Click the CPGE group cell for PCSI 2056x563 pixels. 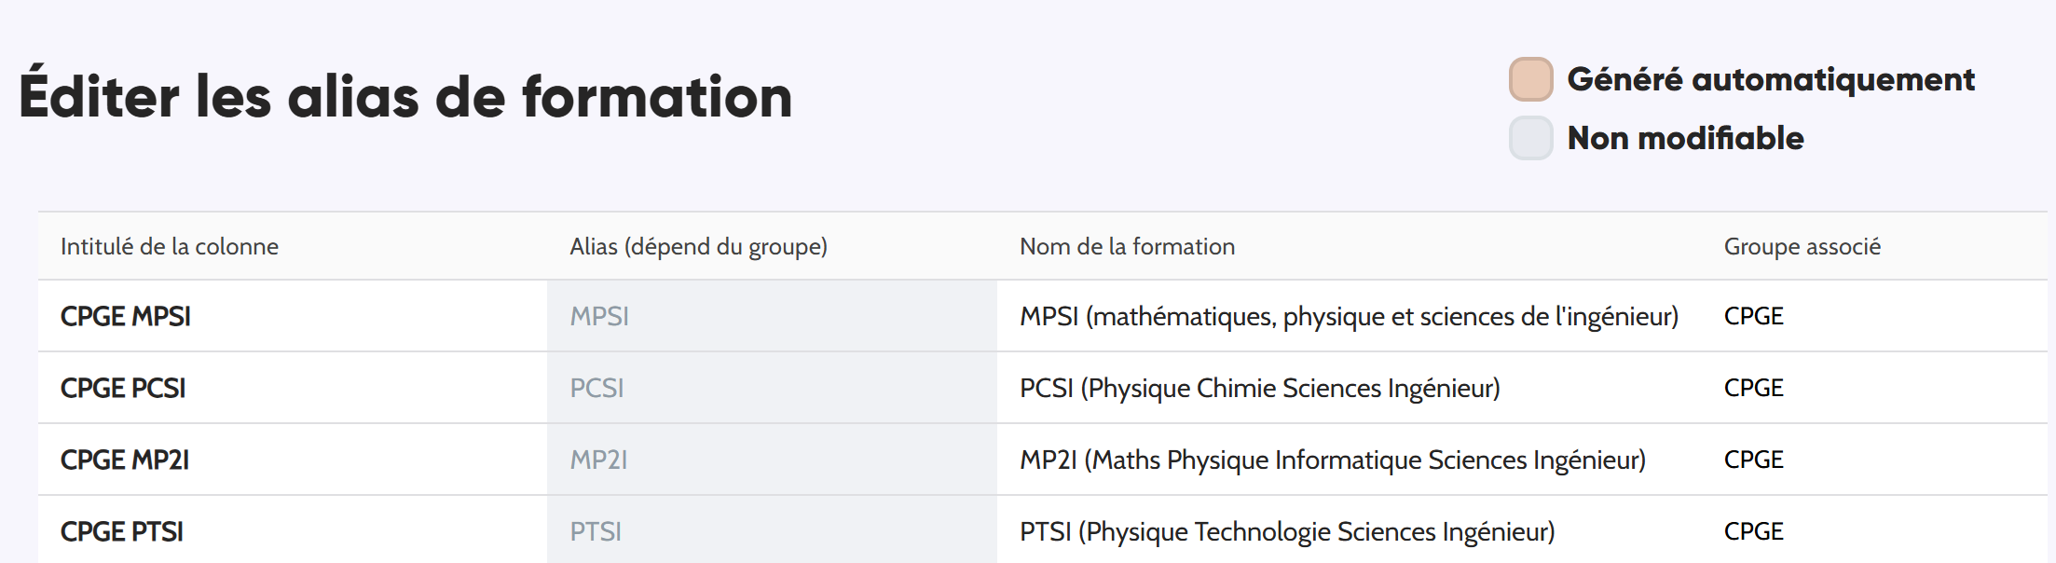1754,388
